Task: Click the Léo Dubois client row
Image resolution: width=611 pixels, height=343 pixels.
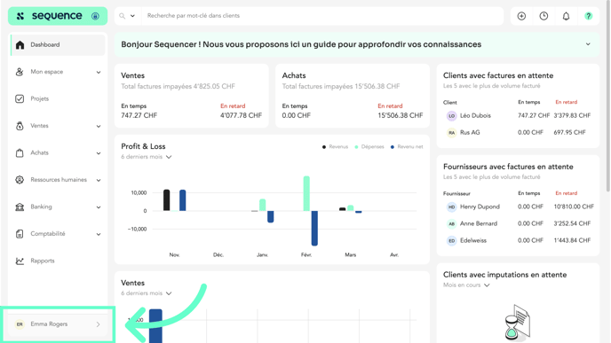Action: [x=519, y=115]
